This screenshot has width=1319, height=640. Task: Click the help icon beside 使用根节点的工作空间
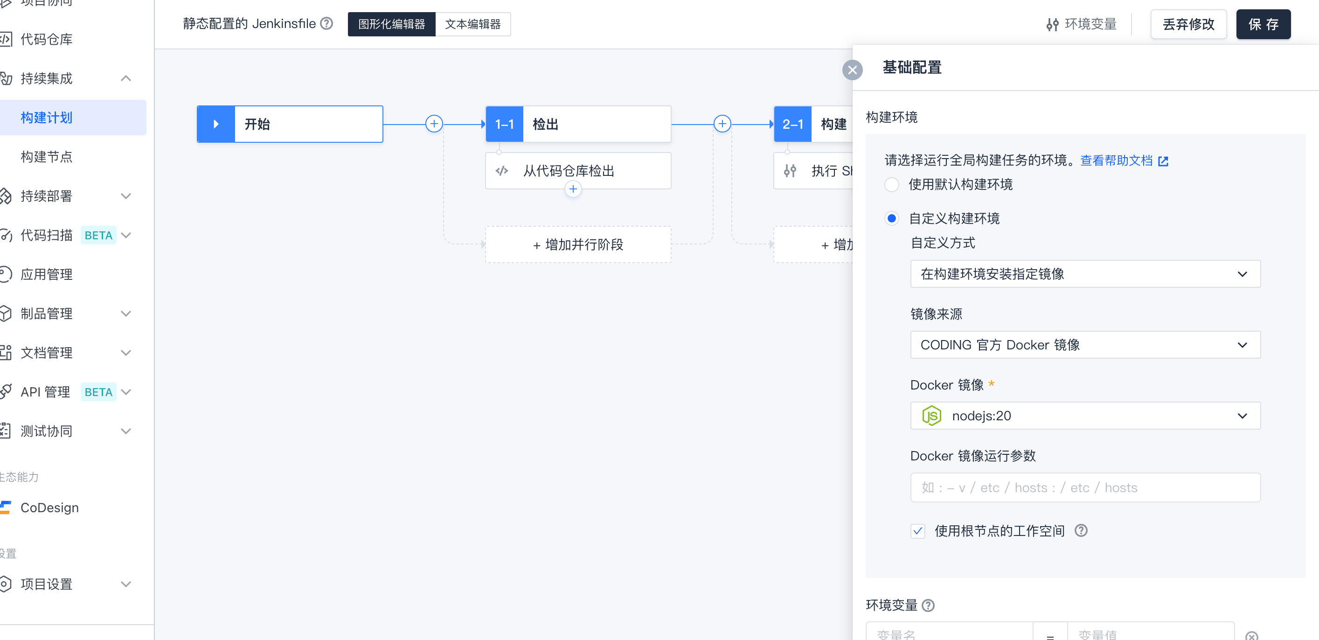click(1081, 530)
